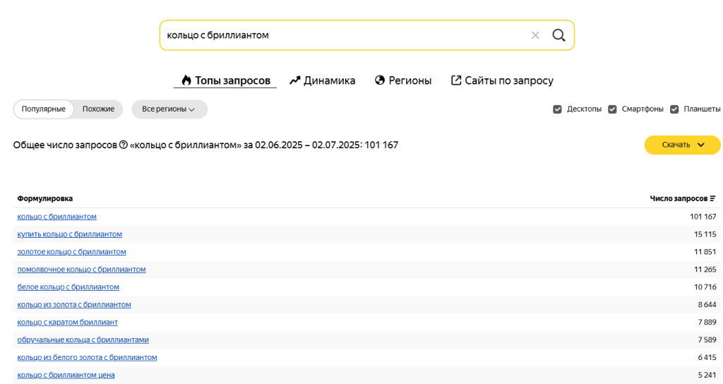Uncheck the Десктопы checkbox
Viewport: 723px width, 384px height.
557,109
